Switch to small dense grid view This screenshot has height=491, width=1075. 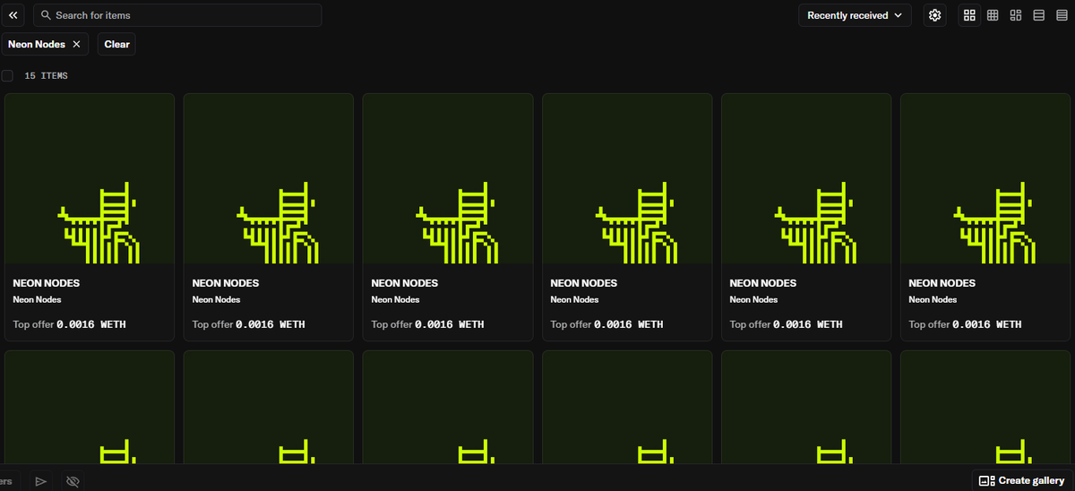click(993, 15)
